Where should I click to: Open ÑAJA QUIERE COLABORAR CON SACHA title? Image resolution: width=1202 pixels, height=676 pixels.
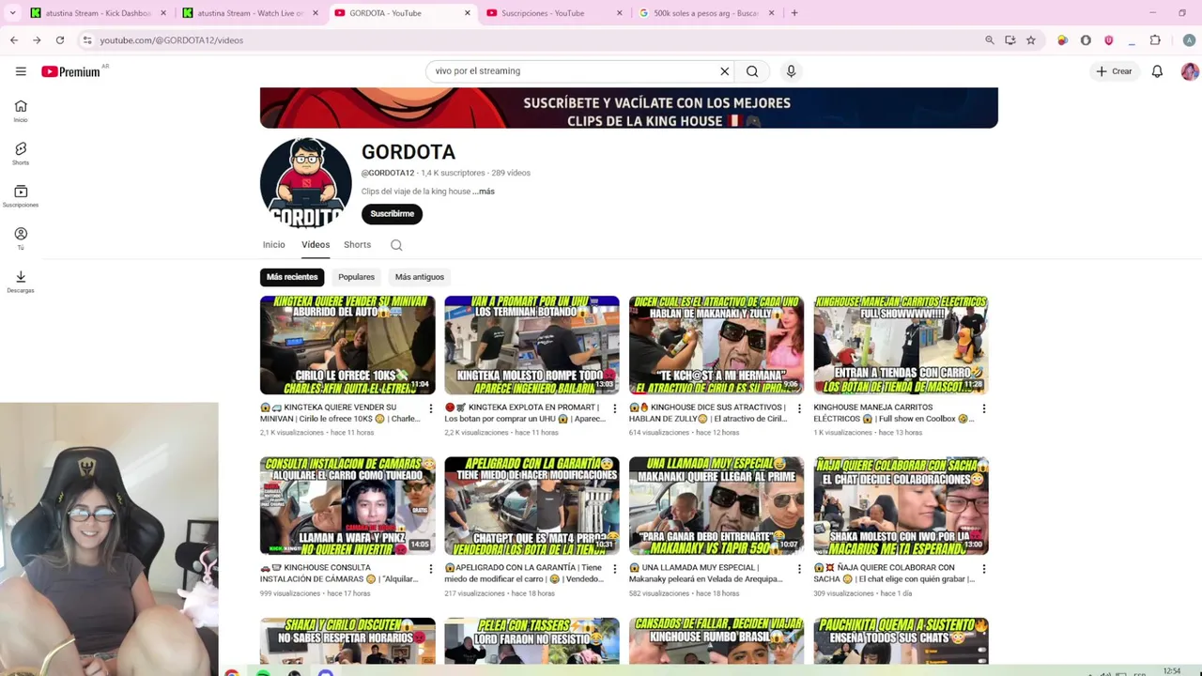pos(894,574)
